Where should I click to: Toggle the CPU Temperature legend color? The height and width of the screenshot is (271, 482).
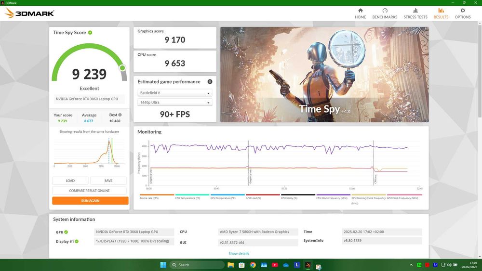point(192,194)
